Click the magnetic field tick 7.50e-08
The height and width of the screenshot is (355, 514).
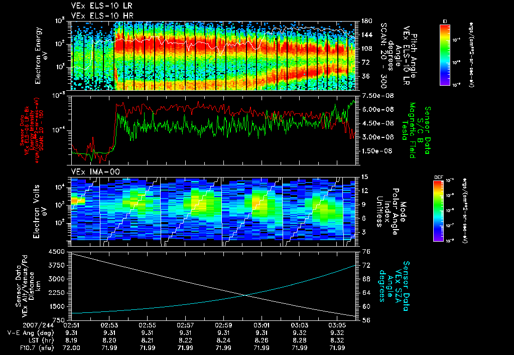pyautogui.click(x=378, y=96)
